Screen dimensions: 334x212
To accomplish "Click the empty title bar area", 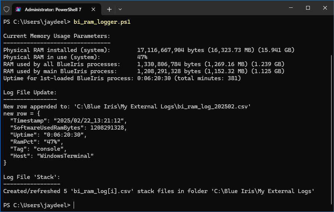I will (202, 9).
